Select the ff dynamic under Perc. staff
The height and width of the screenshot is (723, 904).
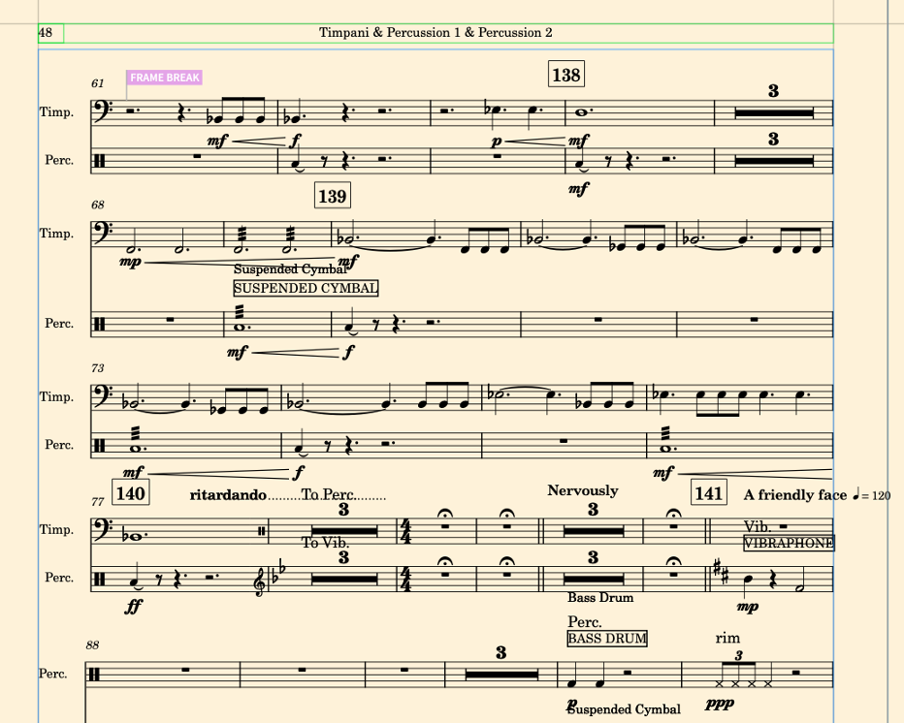pos(133,606)
